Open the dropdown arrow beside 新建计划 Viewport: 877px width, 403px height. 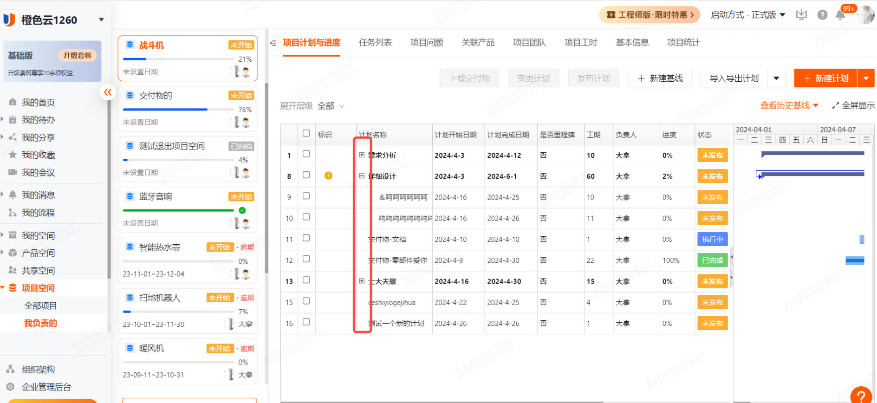[x=866, y=78]
